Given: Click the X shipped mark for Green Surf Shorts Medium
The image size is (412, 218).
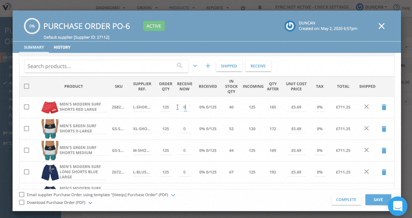Looking at the screenshot, I should [366, 150].
